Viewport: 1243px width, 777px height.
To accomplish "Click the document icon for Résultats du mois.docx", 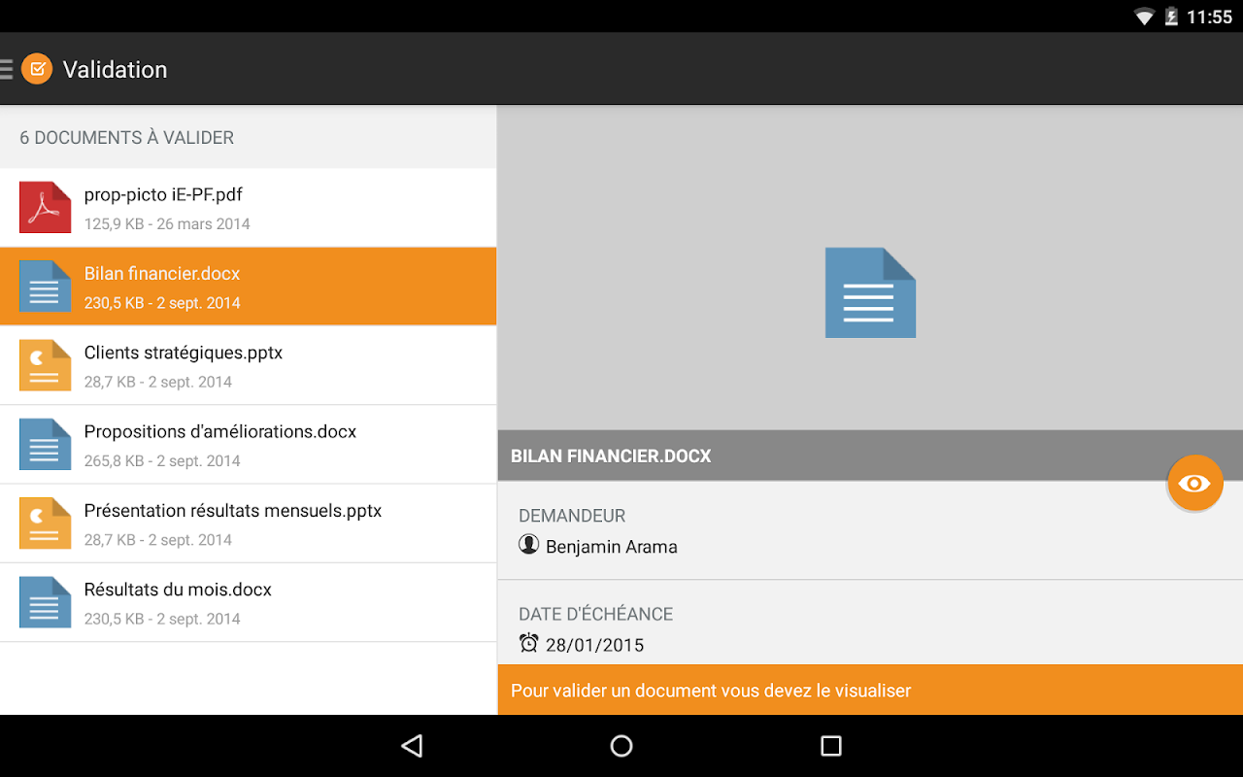I will (x=45, y=602).
